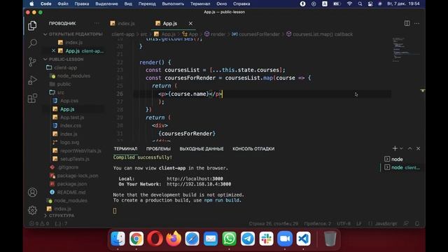Open the network URL 192.168.10.4:3000 link
448x252 pixels.
199,184
